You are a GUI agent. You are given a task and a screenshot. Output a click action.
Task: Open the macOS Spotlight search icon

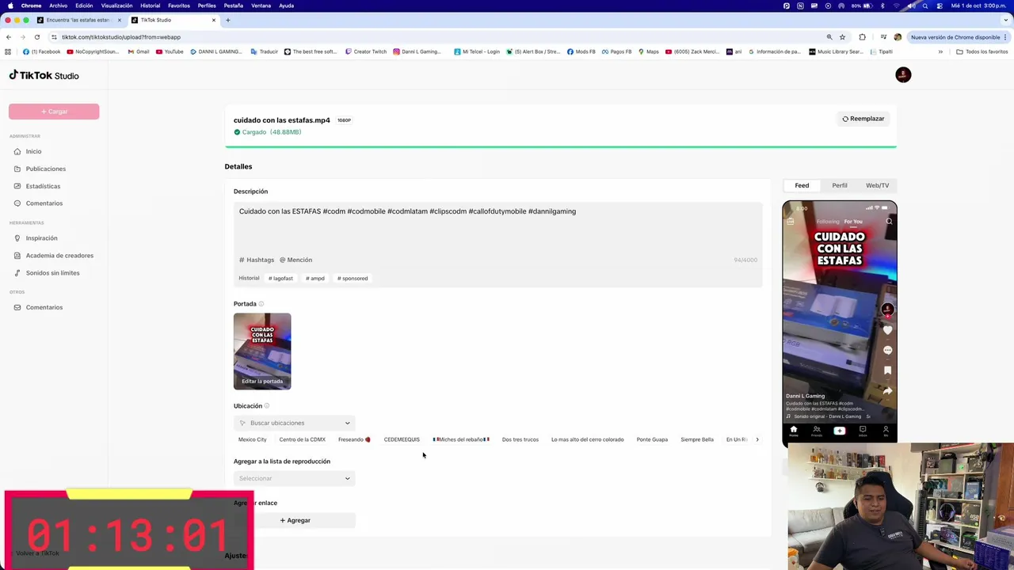click(924, 6)
